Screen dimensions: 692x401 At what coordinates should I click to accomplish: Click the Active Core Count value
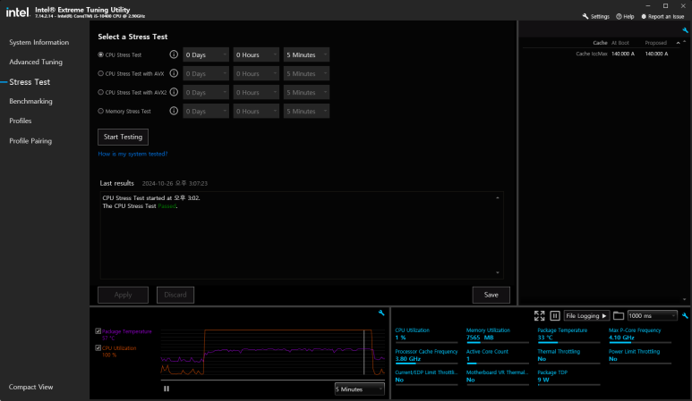tap(468, 359)
